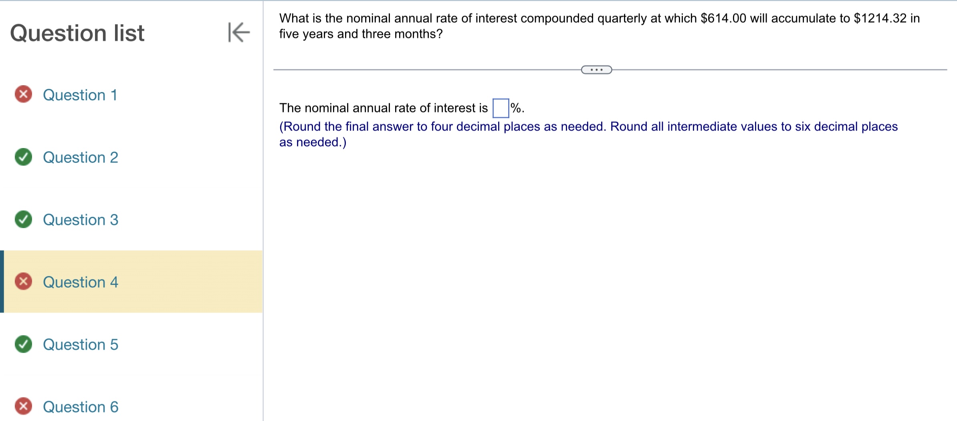Screen dimensions: 957x421
Task: Click the green checkmark icon beside Question 3
Action: click(23, 220)
